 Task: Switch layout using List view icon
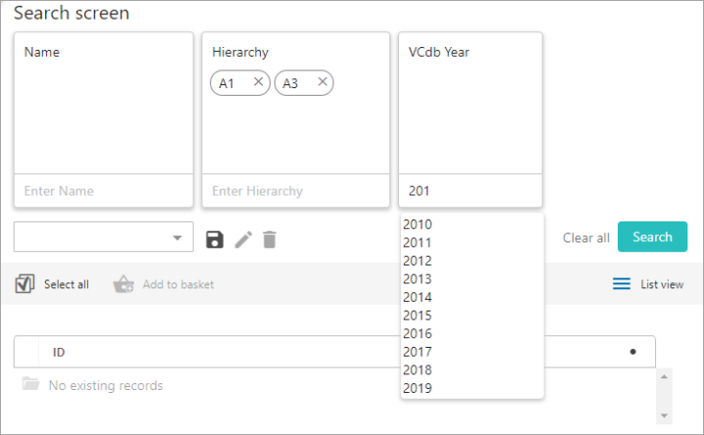pyautogui.click(x=622, y=284)
